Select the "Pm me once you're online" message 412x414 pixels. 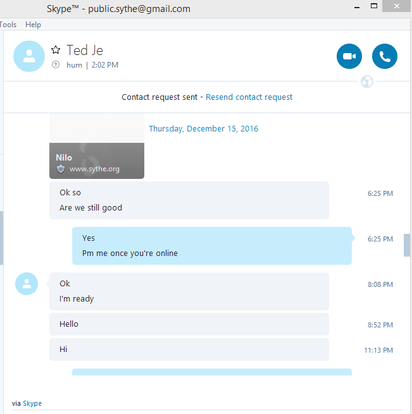pyautogui.click(x=130, y=253)
